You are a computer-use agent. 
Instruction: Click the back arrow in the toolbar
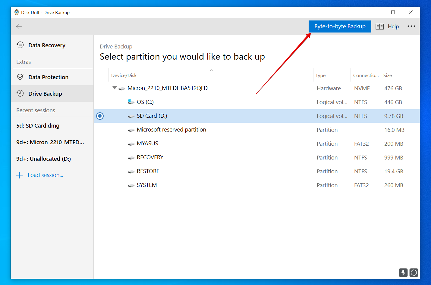[x=19, y=26]
